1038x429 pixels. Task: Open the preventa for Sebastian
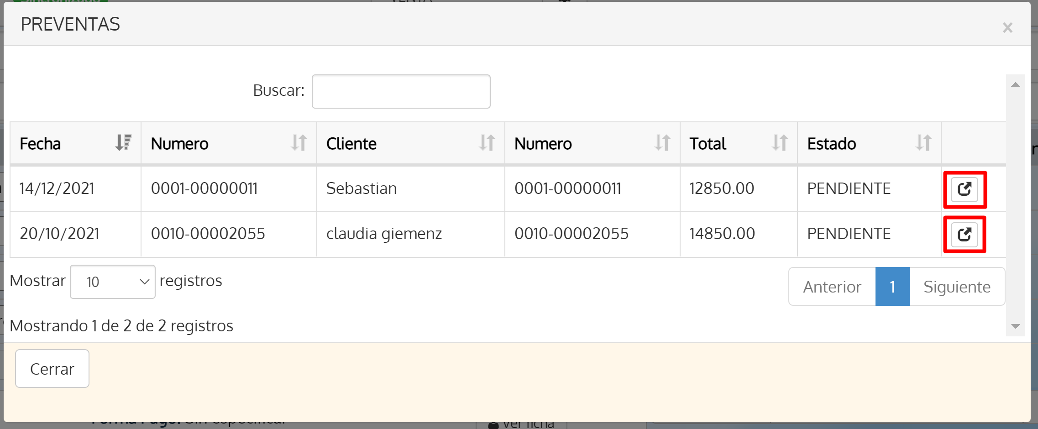[964, 188]
